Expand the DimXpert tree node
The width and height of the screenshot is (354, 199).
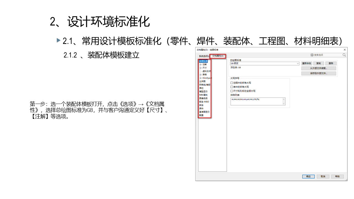coord(201,78)
